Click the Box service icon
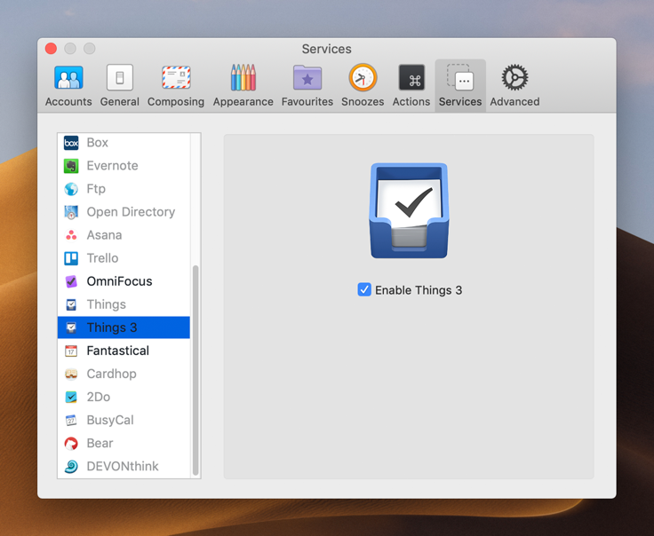This screenshot has height=536, width=654. coord(71,143)
